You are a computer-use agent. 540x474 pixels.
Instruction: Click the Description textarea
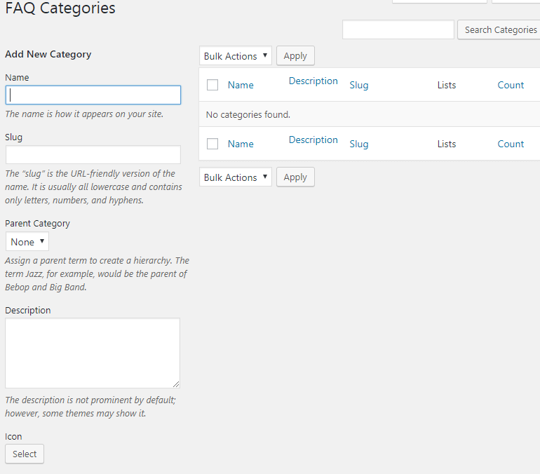pyautogui.click(x=93, y=353)
